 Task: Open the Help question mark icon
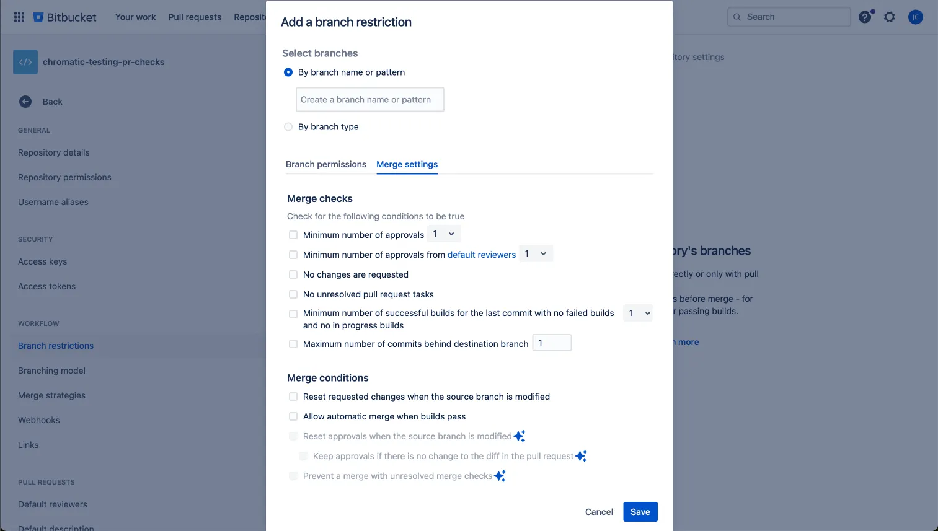tap(865, 17)
